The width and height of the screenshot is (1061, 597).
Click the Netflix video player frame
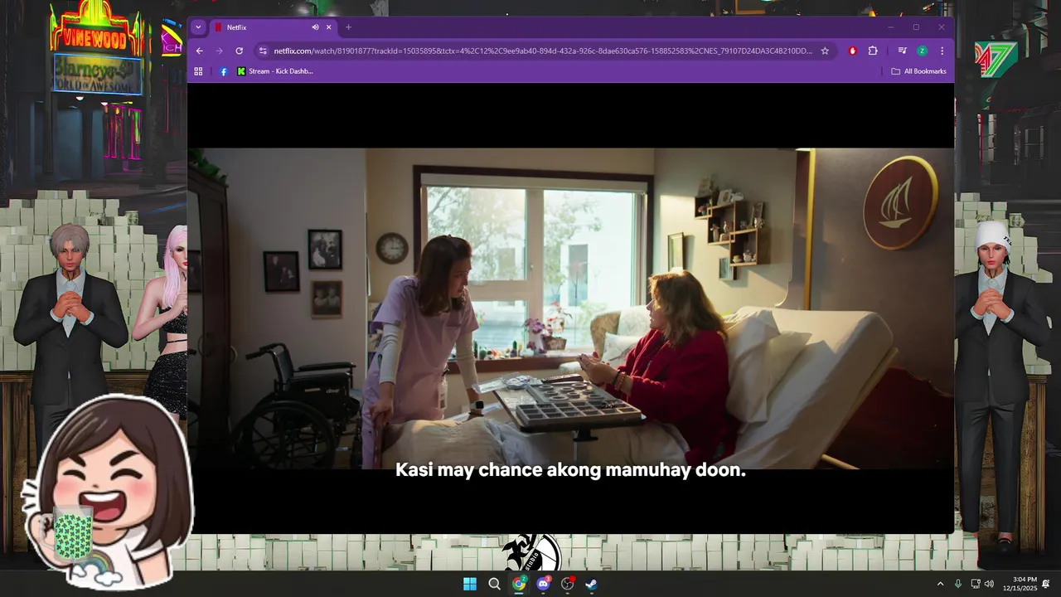[x=570, y=308]
